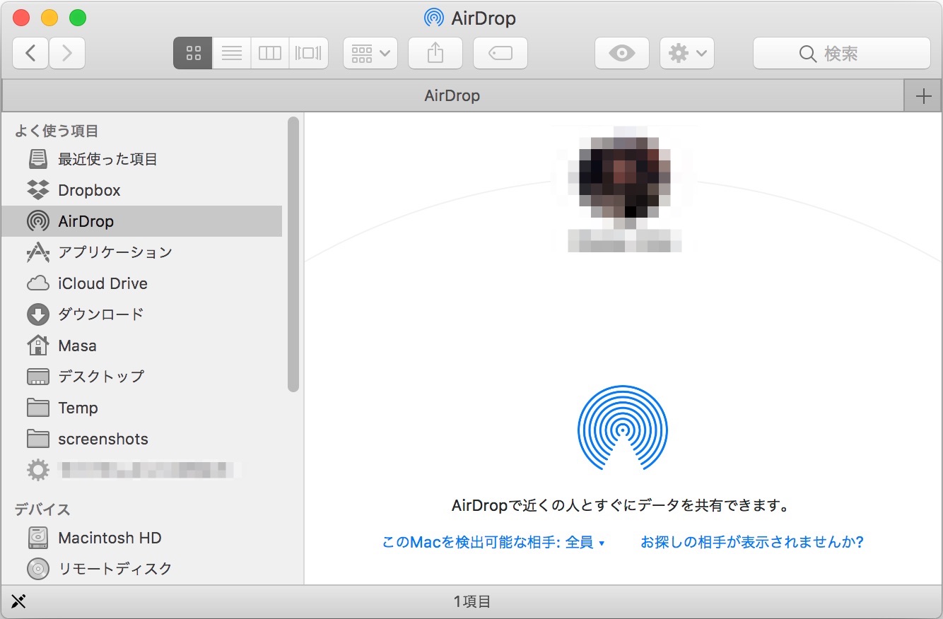Viewport: 943px width, 619px height.
Task: Select AirDrop in the sidebar
Action: pyautogui.click(x=141, y=221)
